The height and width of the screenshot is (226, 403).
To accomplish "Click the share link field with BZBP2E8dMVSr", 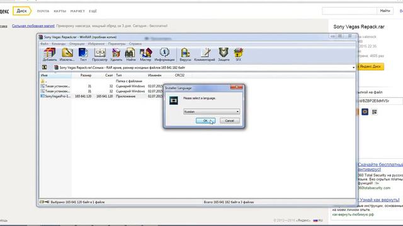I will (380, 101).
